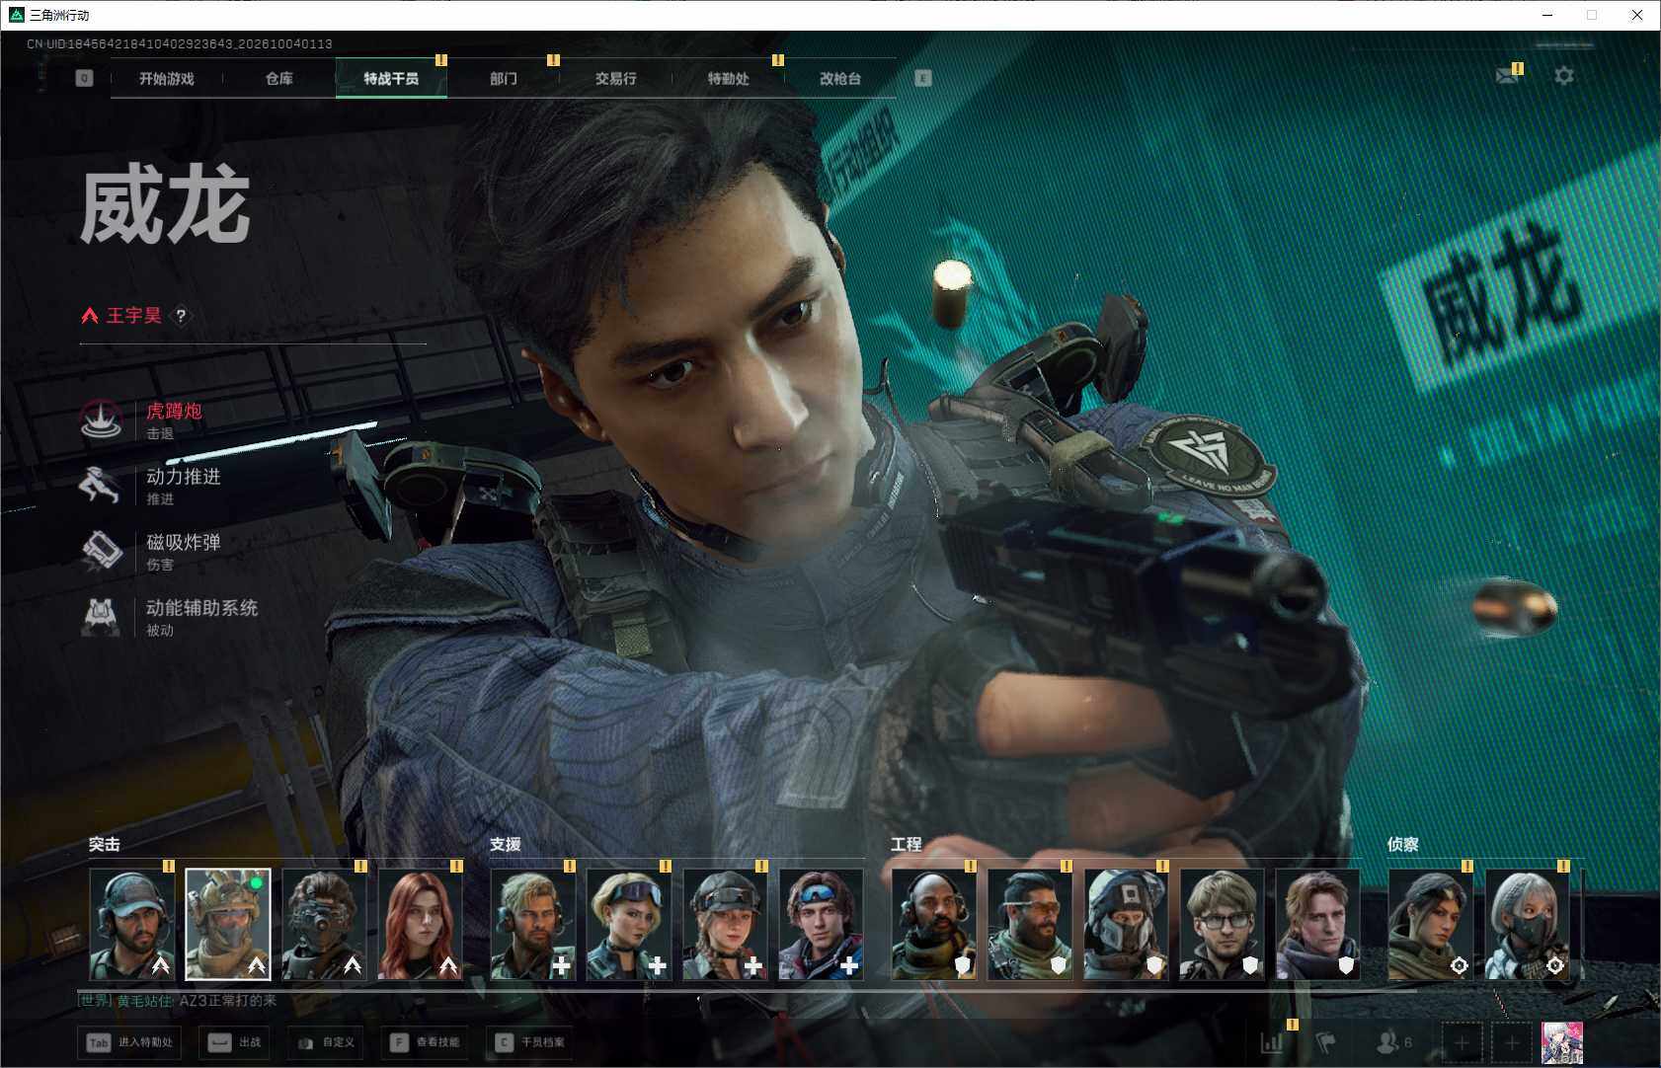Click the E key next-tab icon
The image size is (1661, 1068).
(923, 78)
